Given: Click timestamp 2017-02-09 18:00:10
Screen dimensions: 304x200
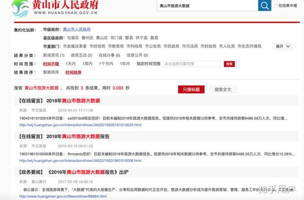Looking at the screenshot, I should click(x=75, y=182).
